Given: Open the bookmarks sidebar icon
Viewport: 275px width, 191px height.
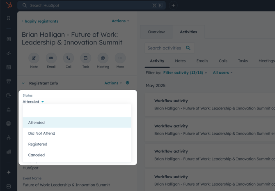Looking at the screenshot, I should tap(9, 19).
